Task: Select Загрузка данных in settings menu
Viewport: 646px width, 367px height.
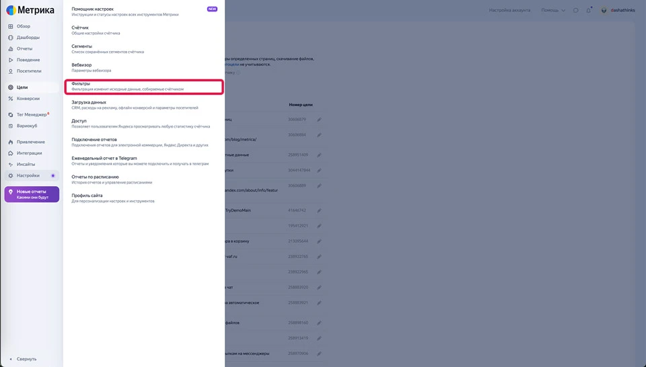Action: coord(89,102)
